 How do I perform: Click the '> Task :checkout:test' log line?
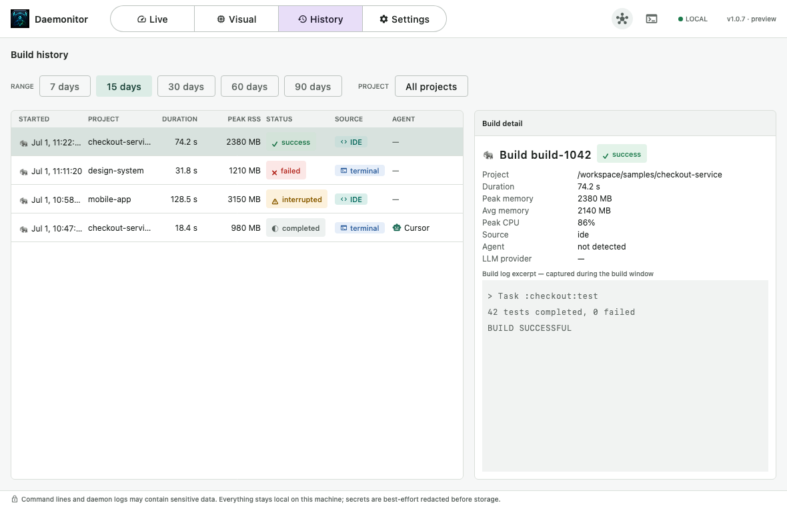tap(543, 296)
